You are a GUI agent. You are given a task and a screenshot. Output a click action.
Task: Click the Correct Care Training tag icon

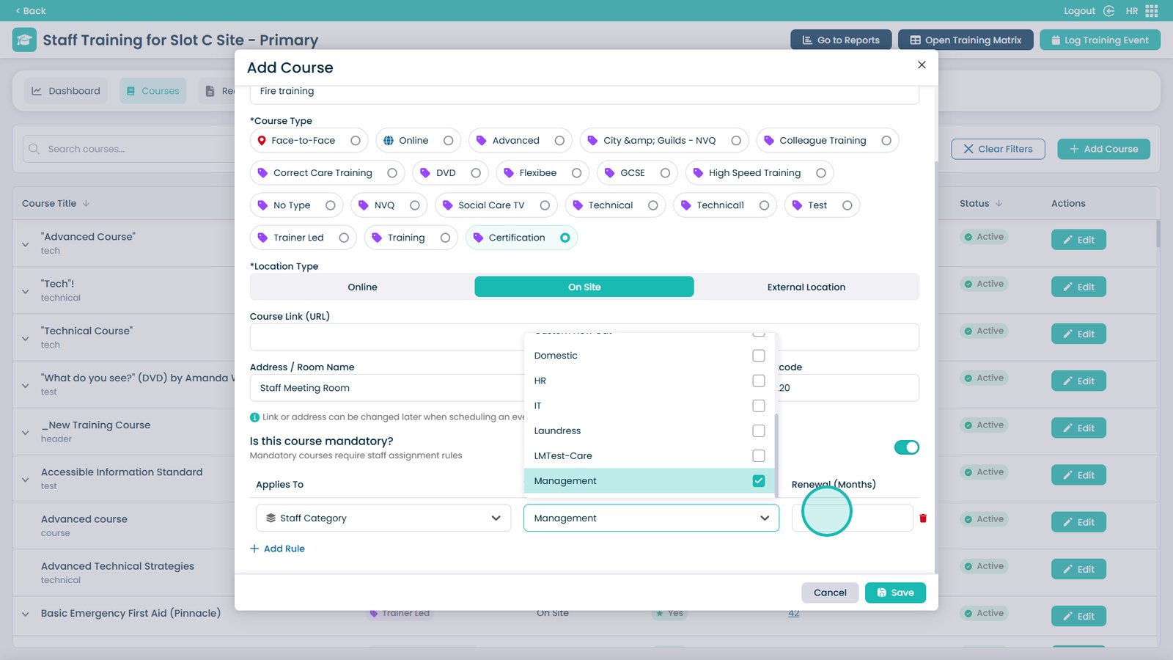coord(262,173)
